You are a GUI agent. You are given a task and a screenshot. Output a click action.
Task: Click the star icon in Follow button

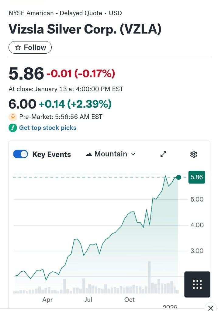18,48
